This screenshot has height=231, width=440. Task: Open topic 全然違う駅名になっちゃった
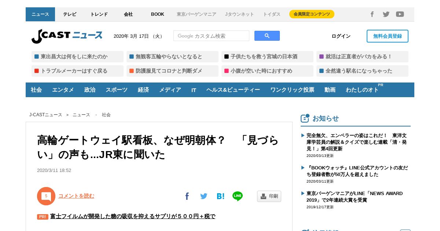coord(362,71)
